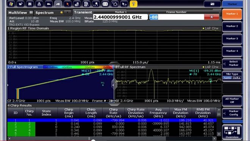
Task: Click the down arrow in chirp table scrollbar
Action: point(219,134)
